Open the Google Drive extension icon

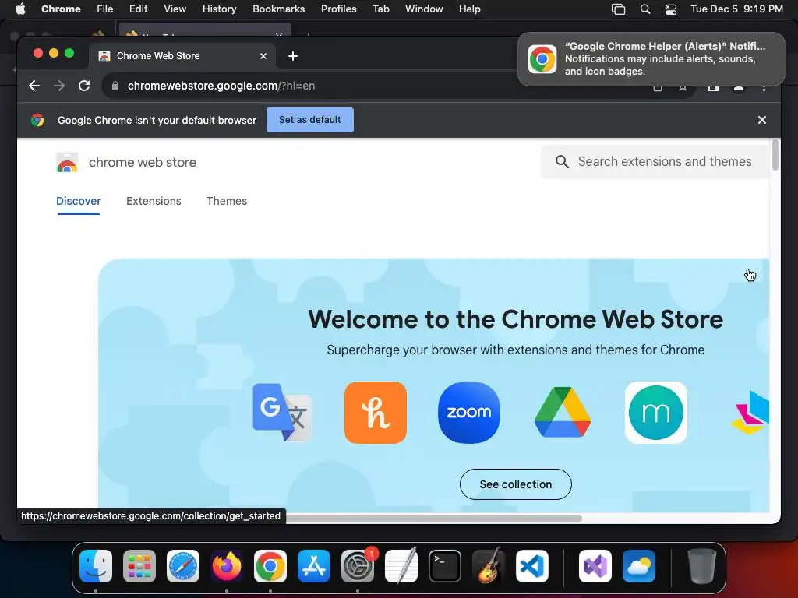pyautogui.click(x=563, y=413)
